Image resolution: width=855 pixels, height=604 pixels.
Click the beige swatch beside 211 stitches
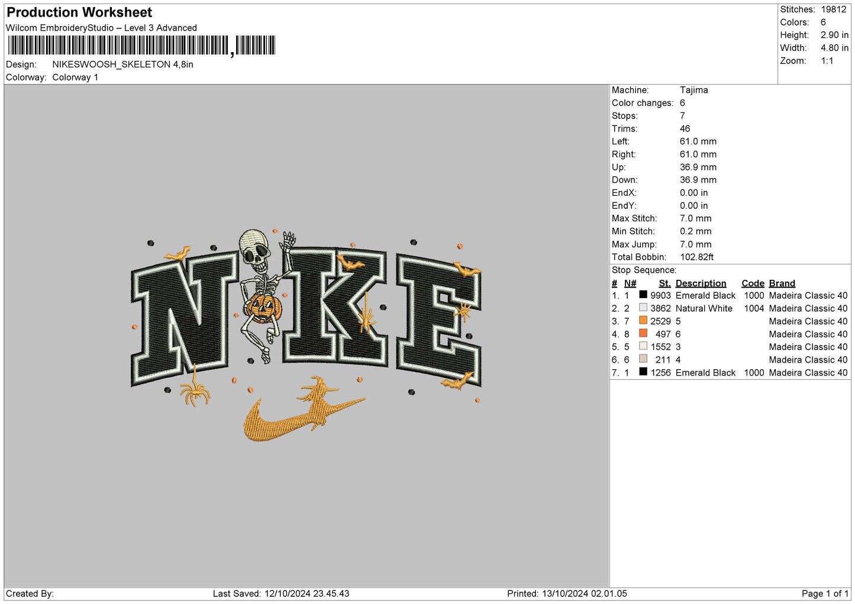tap(643, 359)
